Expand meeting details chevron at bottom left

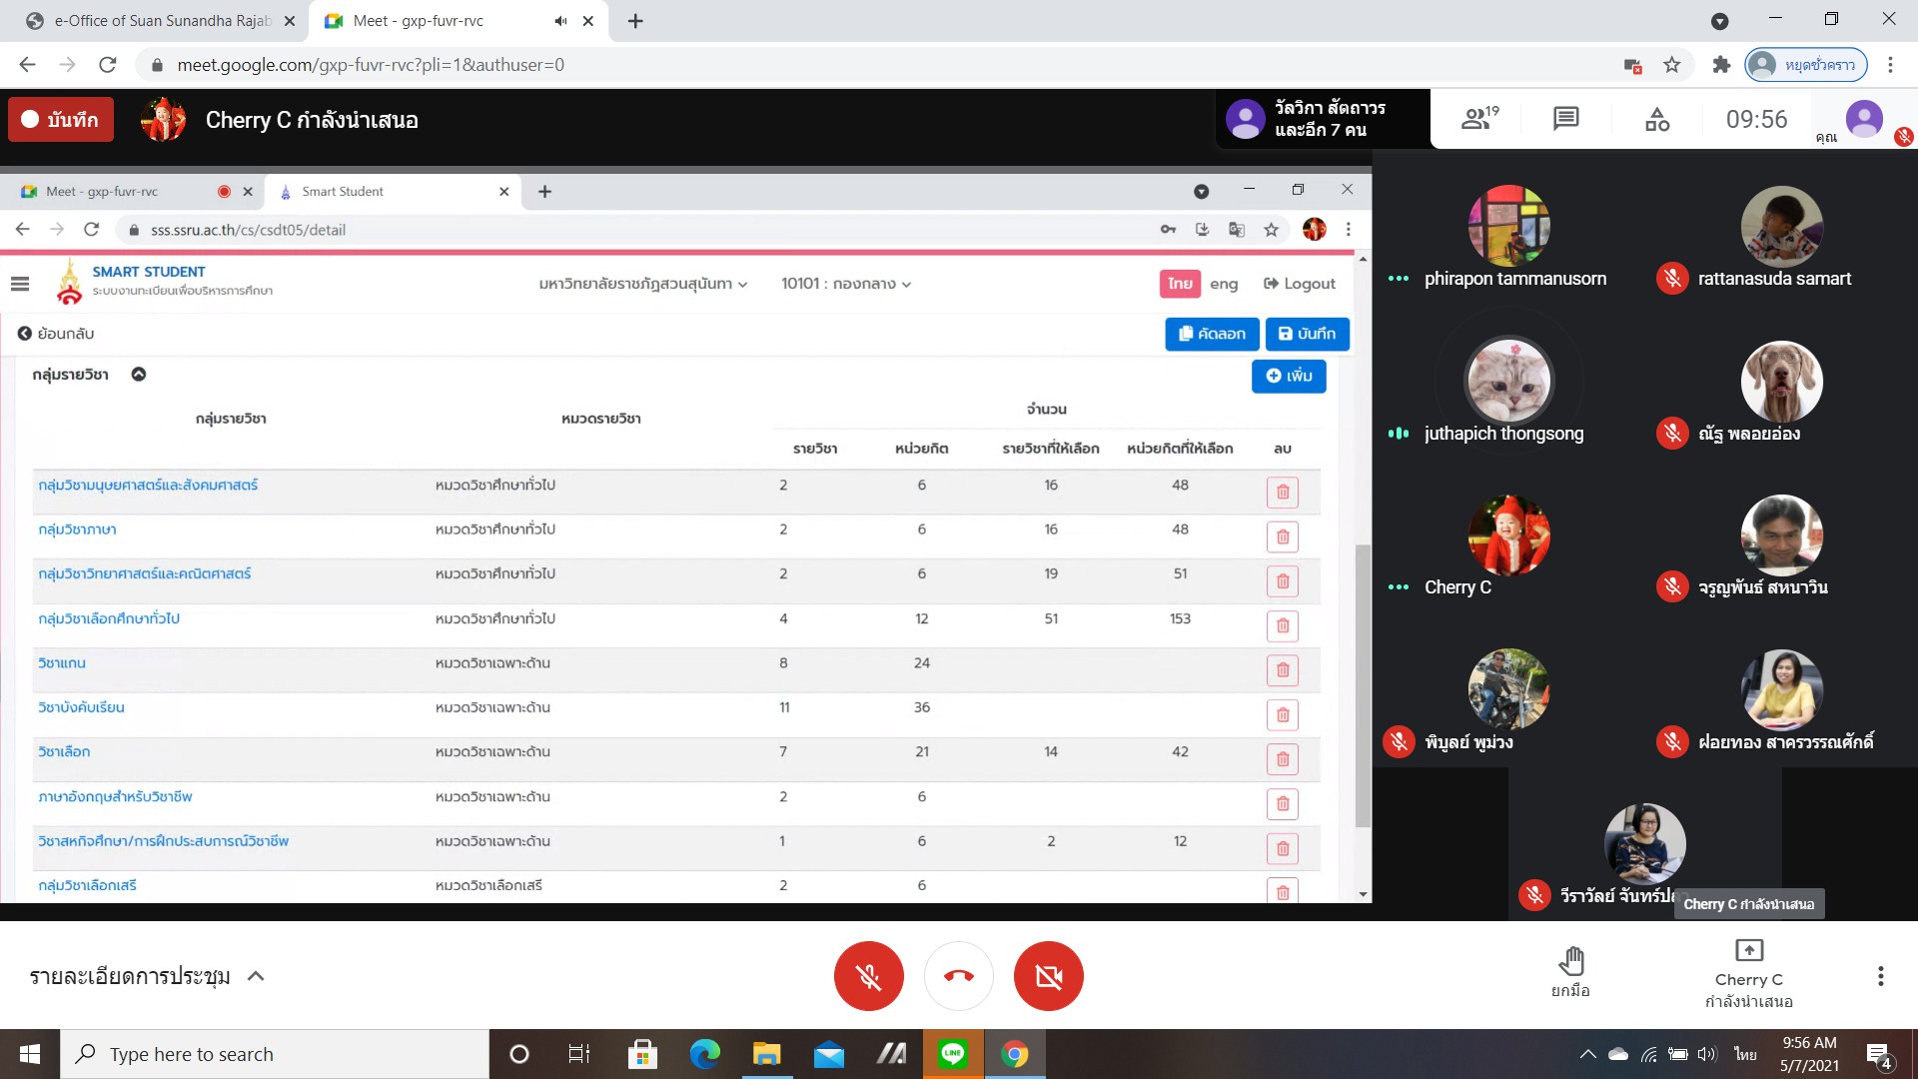tap(256, 976)
